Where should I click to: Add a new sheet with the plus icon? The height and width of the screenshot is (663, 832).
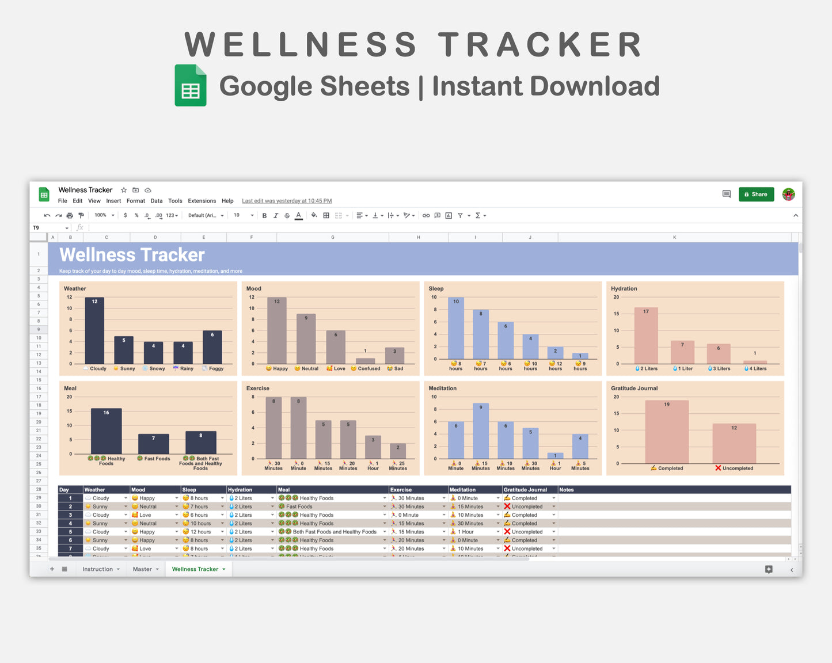coord(52,569)
